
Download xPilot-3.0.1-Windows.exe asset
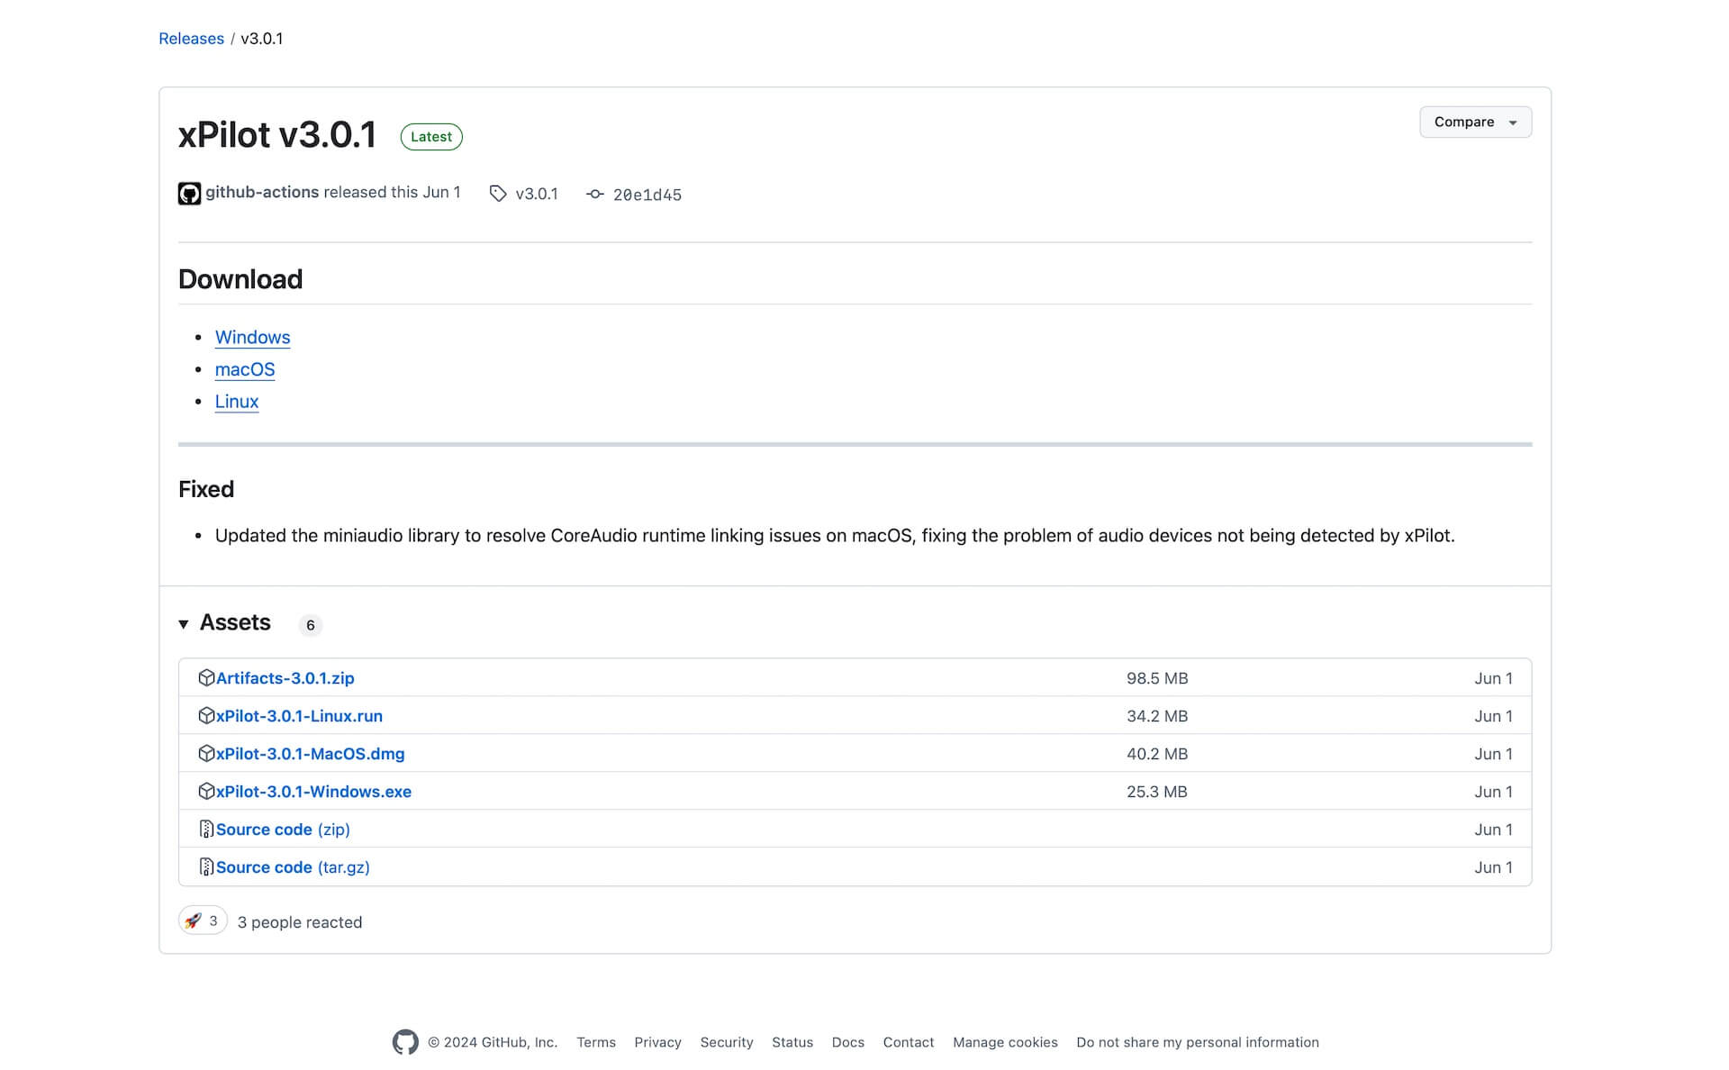tap(313, 792)
